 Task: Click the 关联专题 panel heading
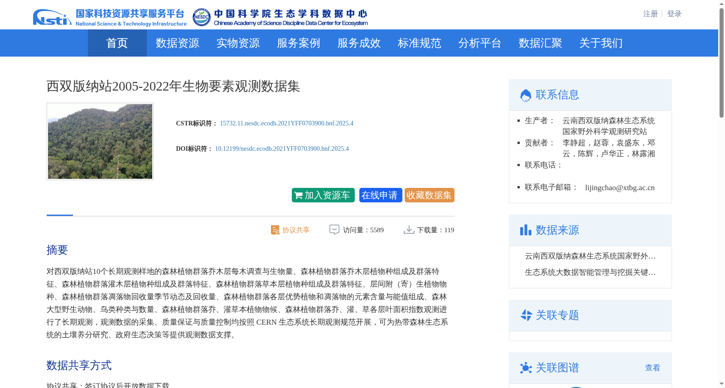557,315
